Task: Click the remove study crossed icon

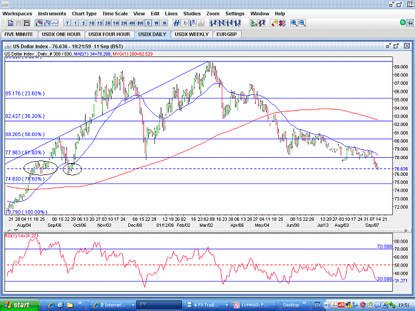Action: 262,23
